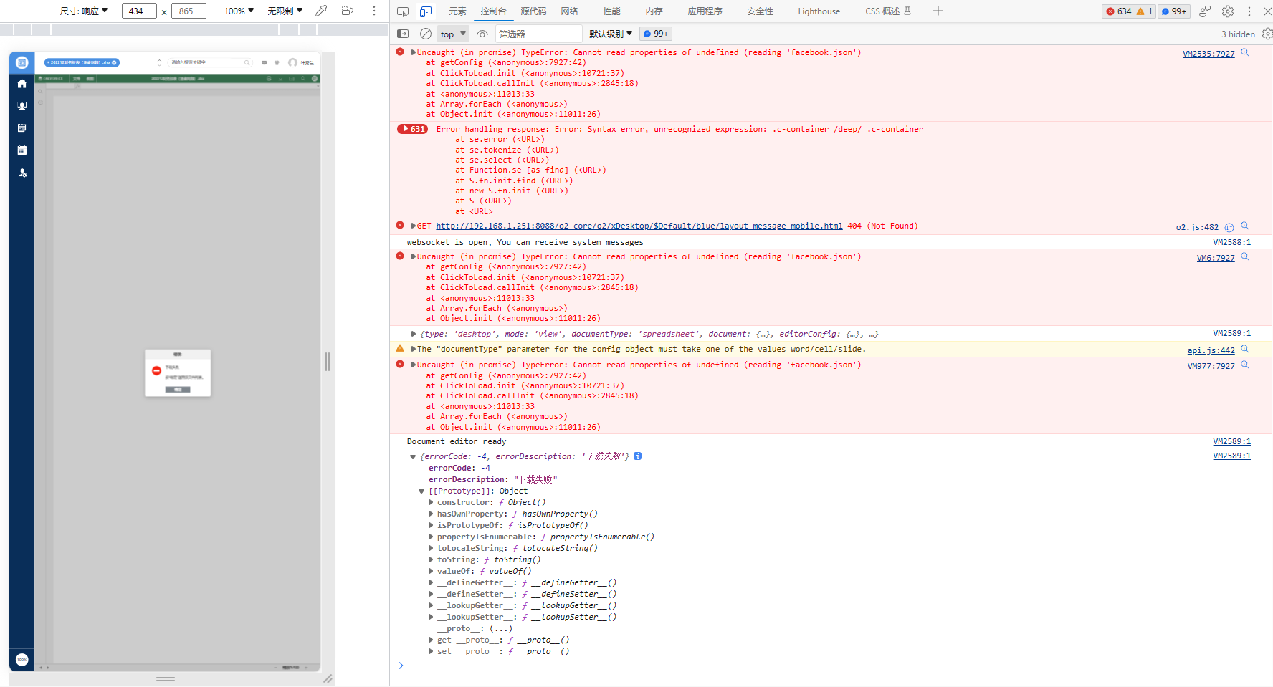Click the api.js:442 source link
This screenshot has height=687, width=1273.
coord(1211,350)
